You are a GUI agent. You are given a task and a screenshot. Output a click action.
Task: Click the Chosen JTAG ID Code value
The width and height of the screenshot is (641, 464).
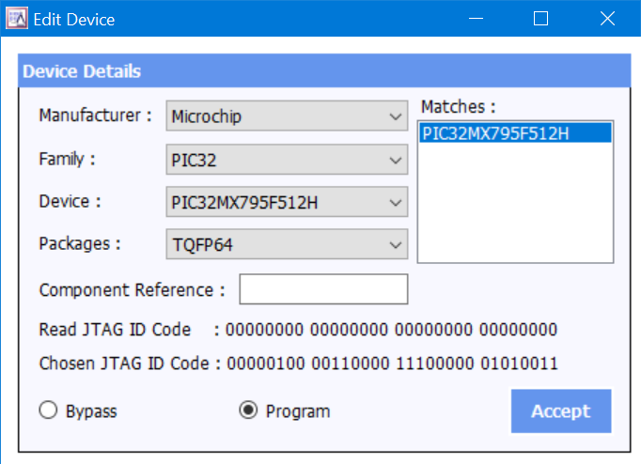(x=391, y=363)
